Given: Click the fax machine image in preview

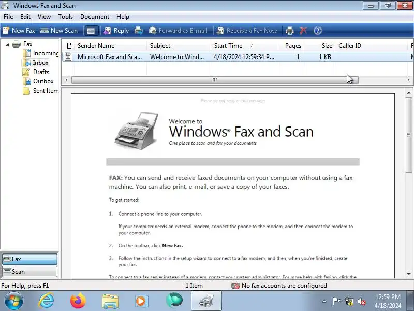Looking at the screenshot, I should click(x=137, y=131).
